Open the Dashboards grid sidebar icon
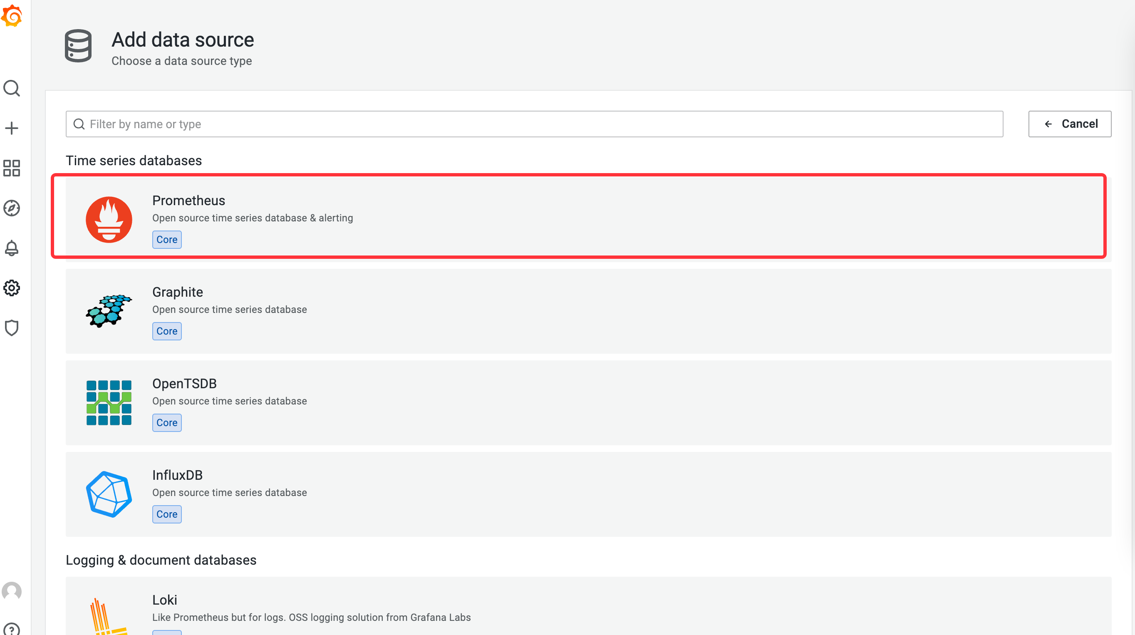Screen dimensions: 1135x635 pos(12,168)
